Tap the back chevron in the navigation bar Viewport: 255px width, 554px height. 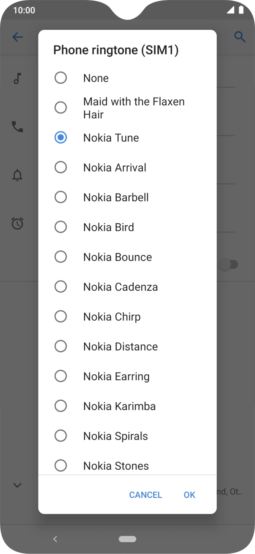(x=55, y=539)
